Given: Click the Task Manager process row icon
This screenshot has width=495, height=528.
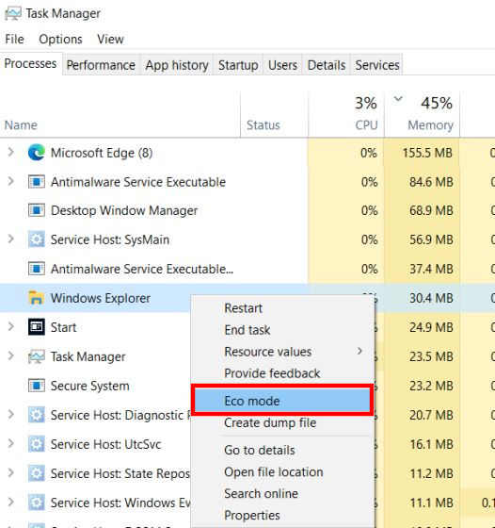Looking at the screenshot, I should pos(37,356).
